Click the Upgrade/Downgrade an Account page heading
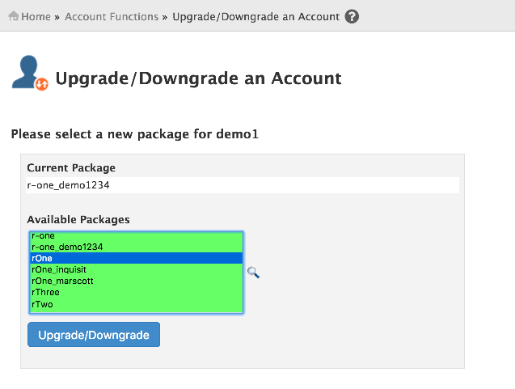 tap(198, 78)
